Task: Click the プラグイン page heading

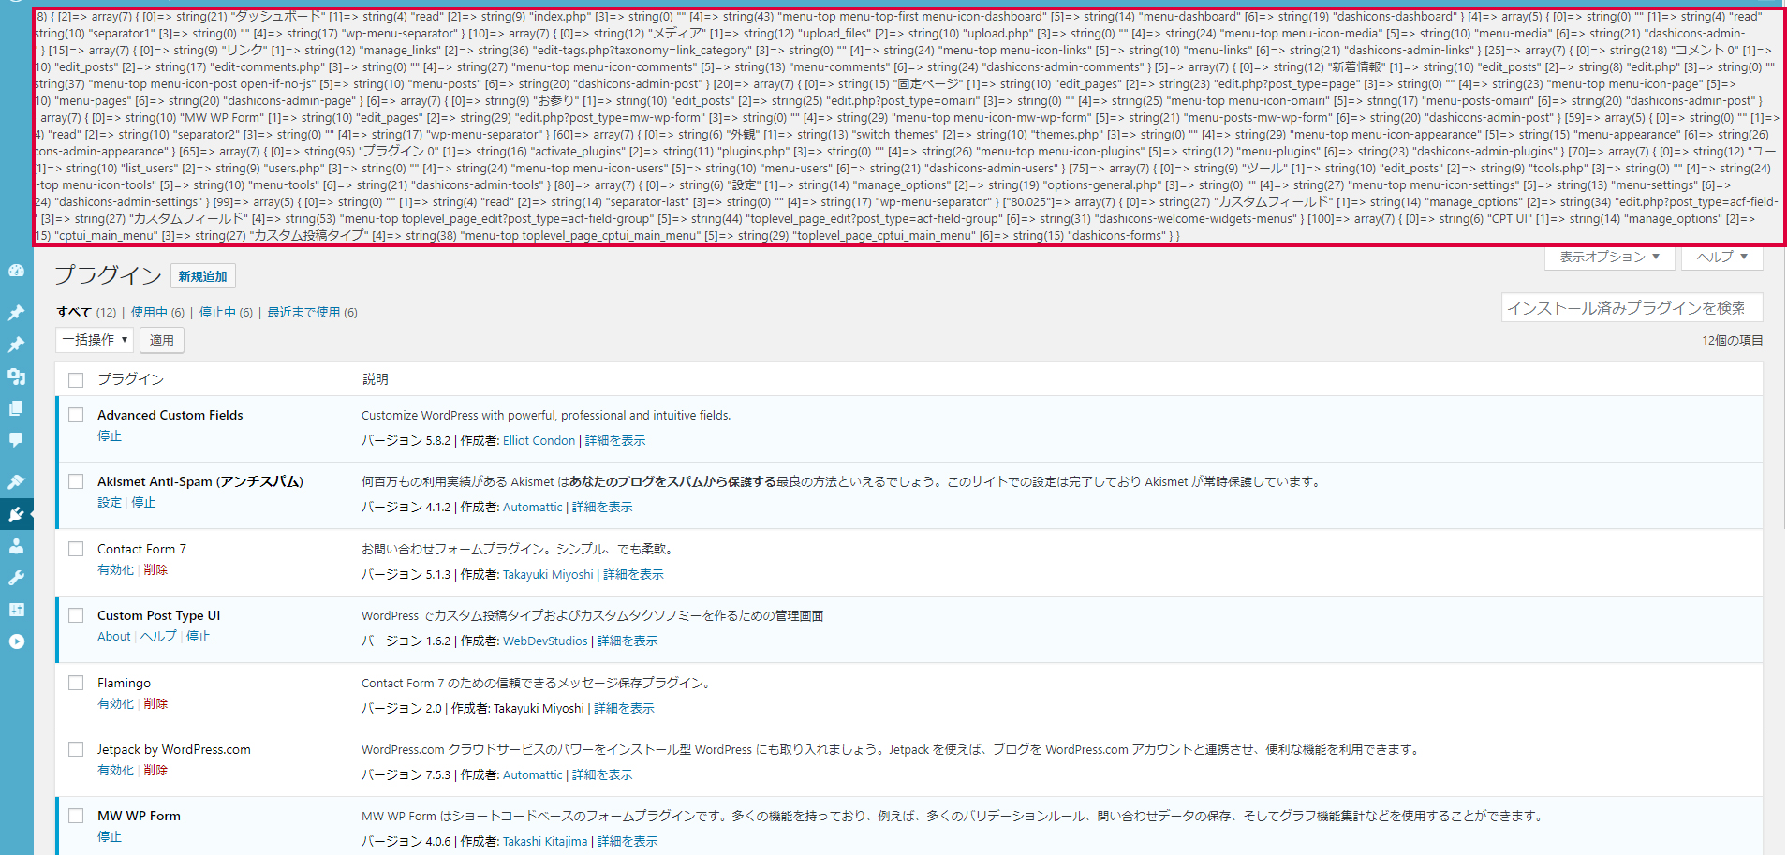Action: [x=108, y=275]
